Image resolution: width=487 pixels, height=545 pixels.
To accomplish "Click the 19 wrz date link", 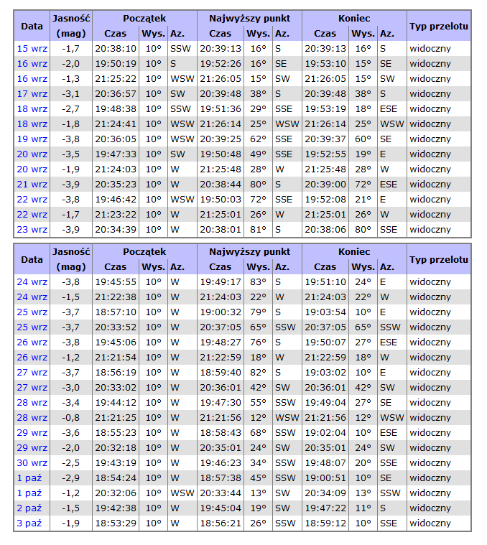I will coord(32,139).
